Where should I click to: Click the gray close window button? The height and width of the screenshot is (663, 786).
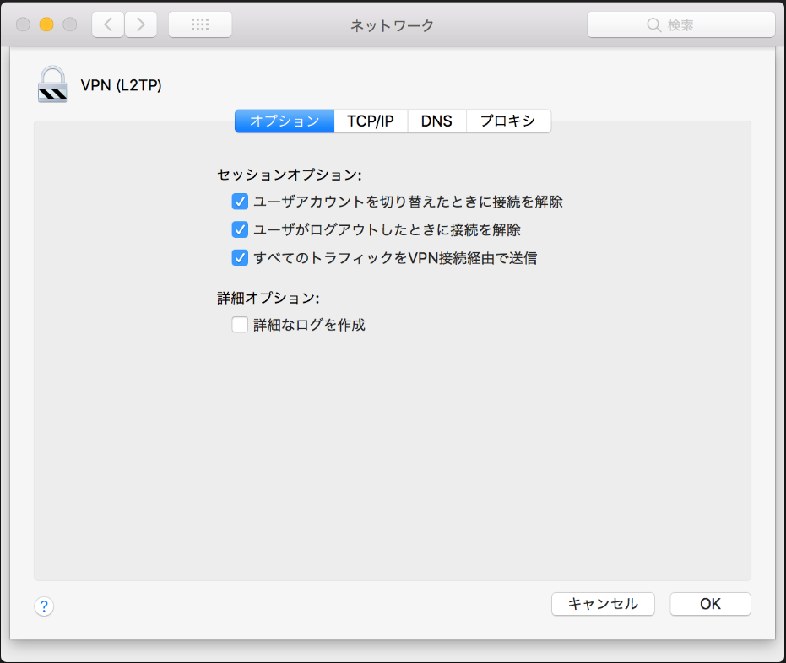[24, 24]
